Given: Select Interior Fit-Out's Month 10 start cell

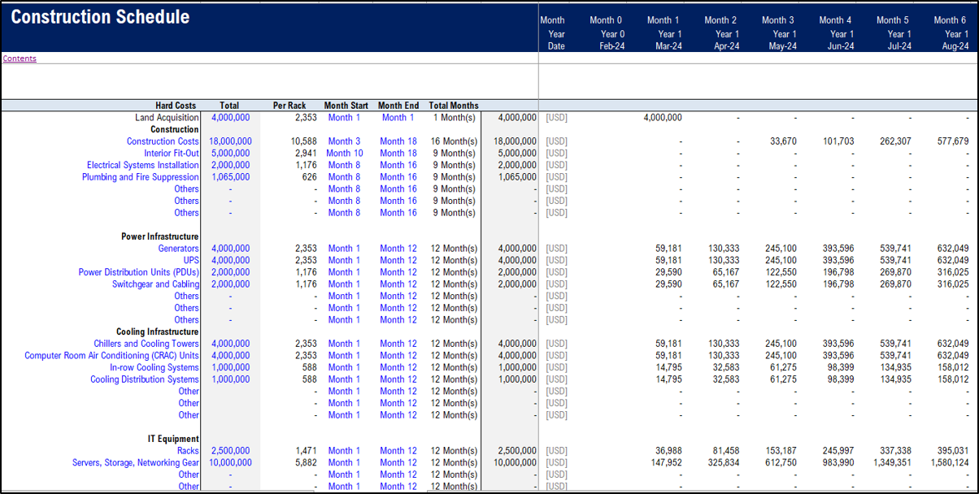Looking at the screenshot, I should (x=345, y=154).
